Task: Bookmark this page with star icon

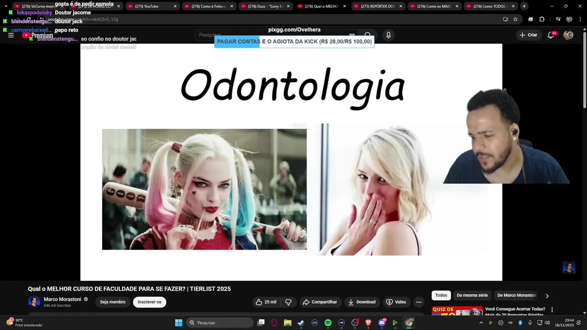Action: [x=515, y=19]
